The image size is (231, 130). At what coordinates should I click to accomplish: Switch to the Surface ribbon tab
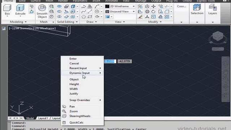[x=35, y=1]
